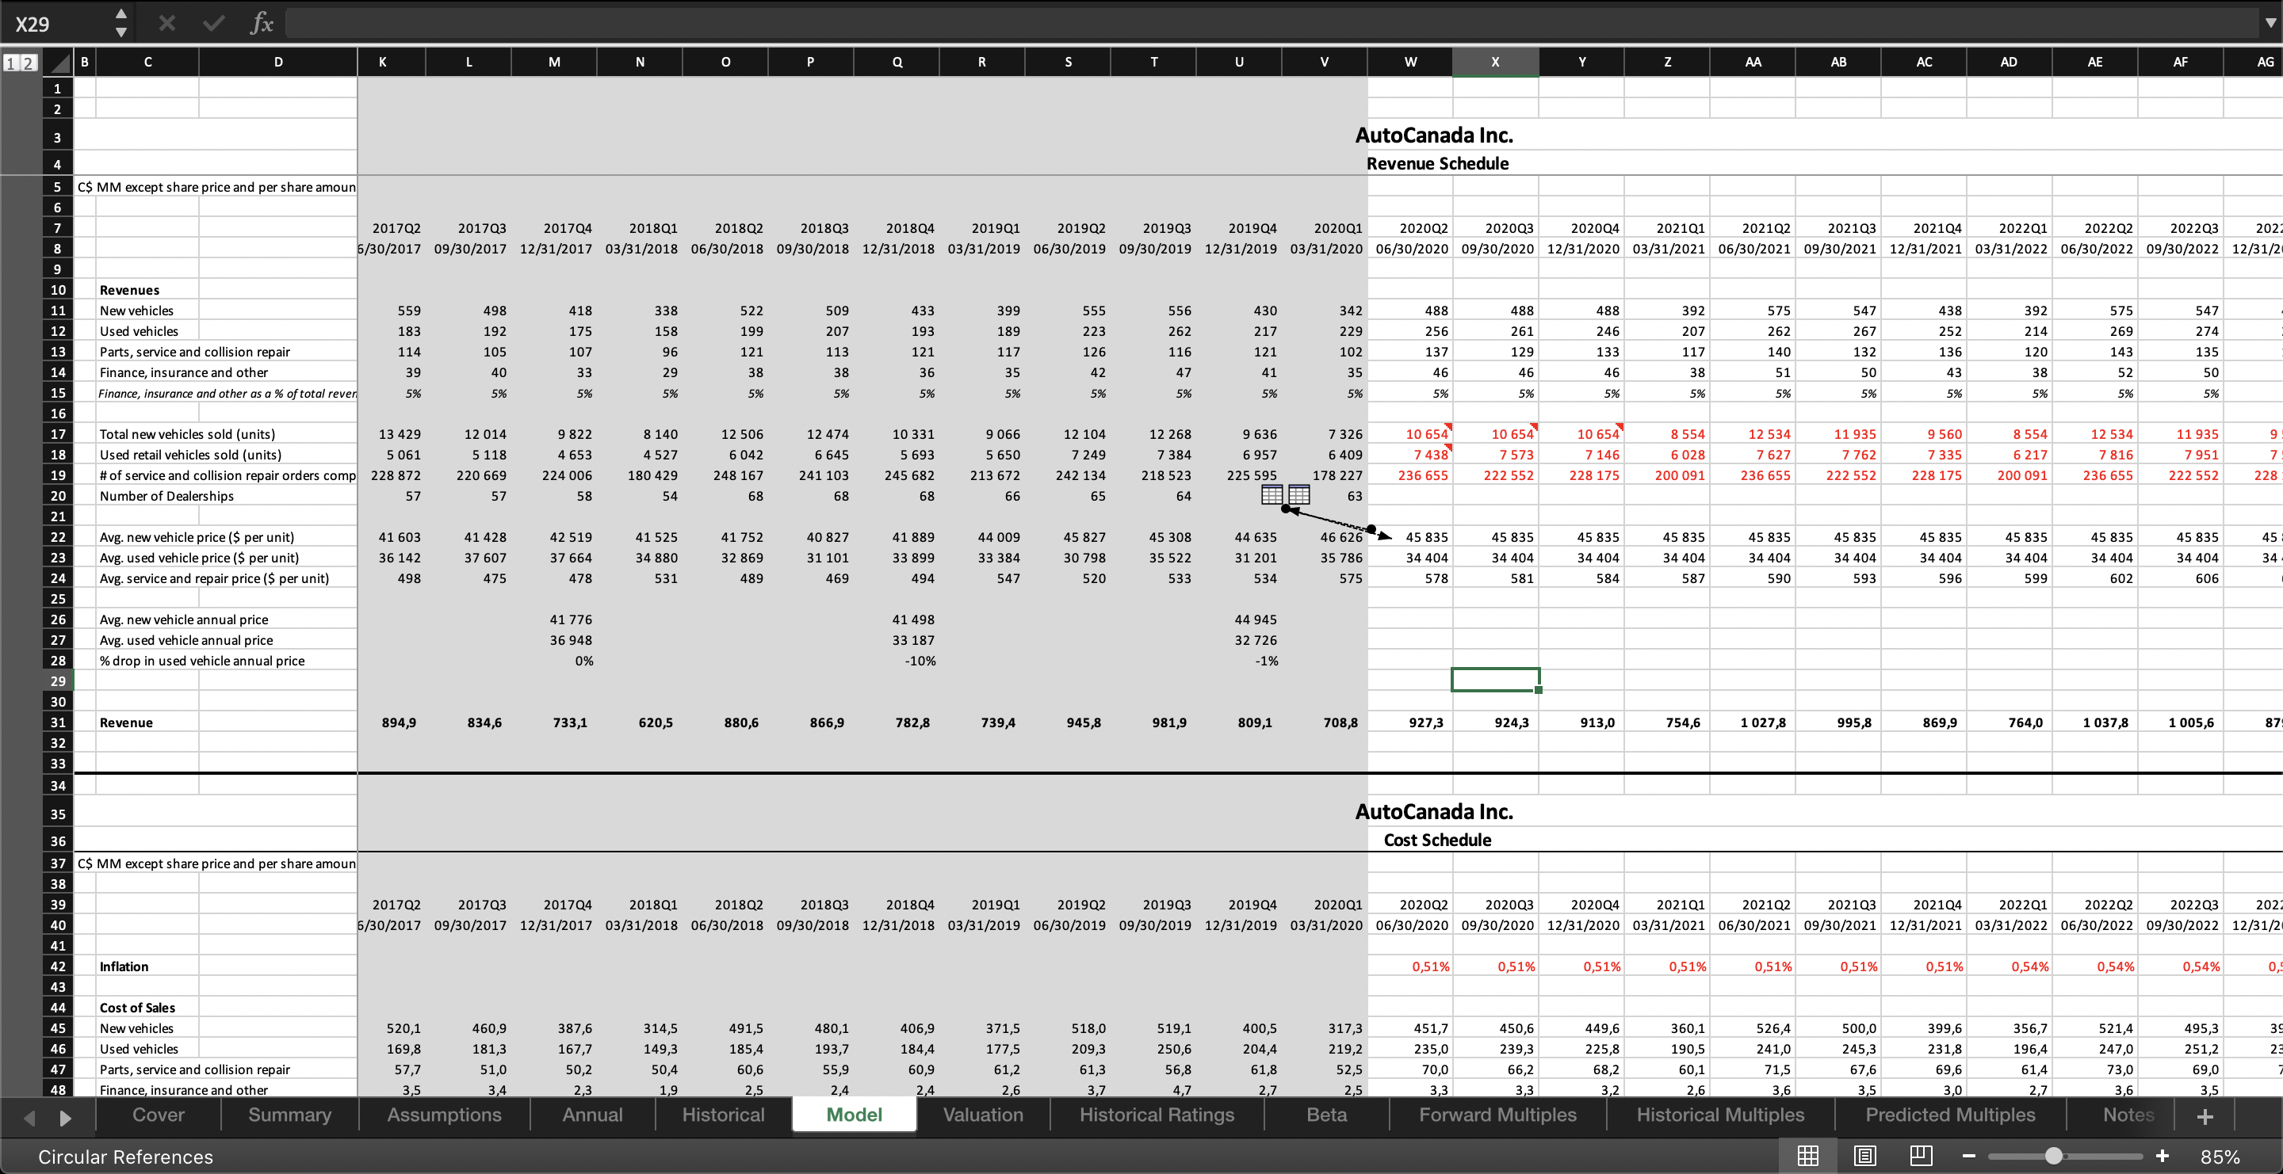
Task: Add a new sheet with plus
Action: (x=2205, y=1116)
